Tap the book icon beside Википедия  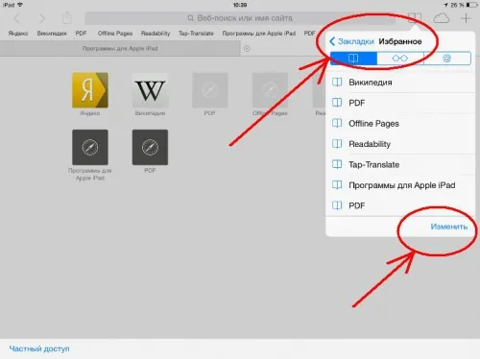[337, 83]
